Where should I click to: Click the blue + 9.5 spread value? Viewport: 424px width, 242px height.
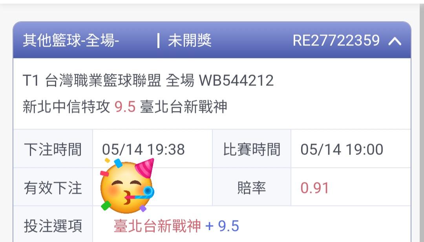click(222, 226)
